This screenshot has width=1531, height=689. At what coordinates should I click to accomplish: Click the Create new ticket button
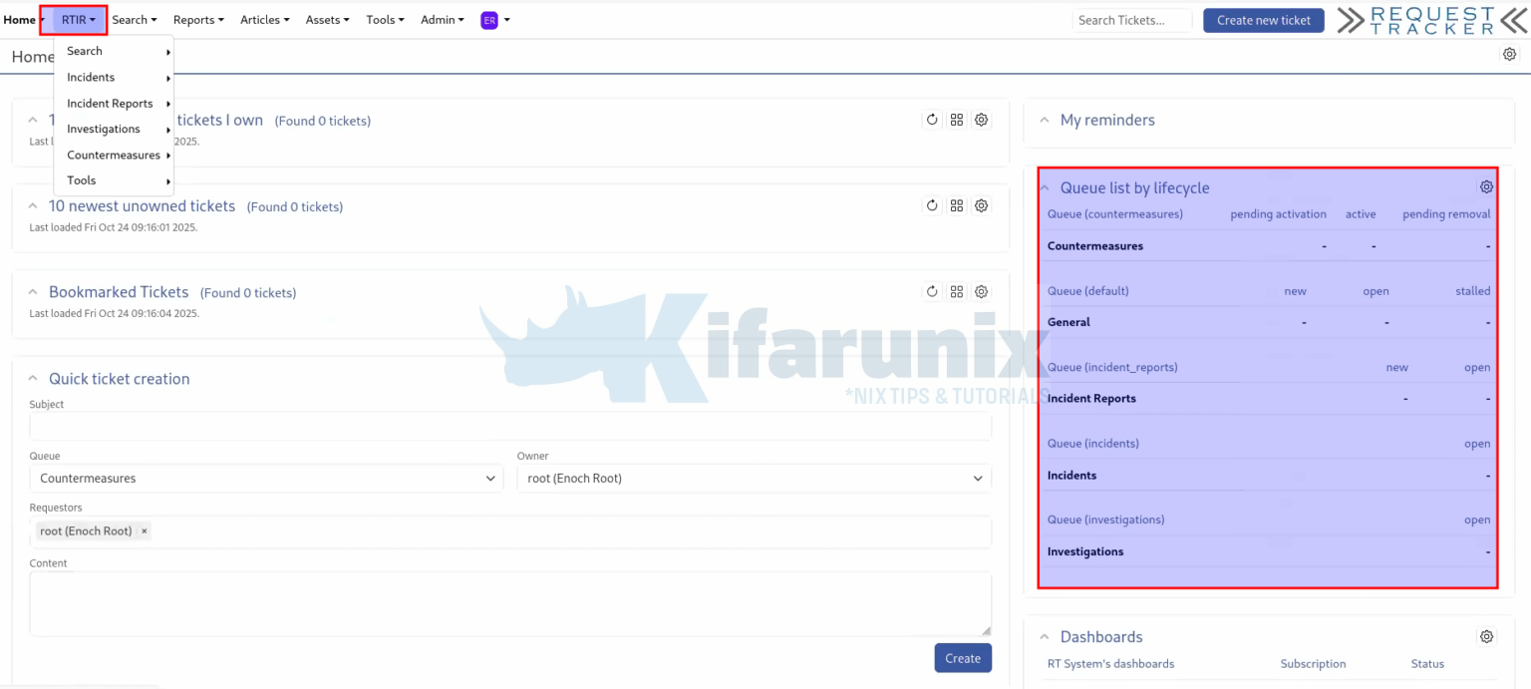pyautogui.click(x=1263, y=19)
